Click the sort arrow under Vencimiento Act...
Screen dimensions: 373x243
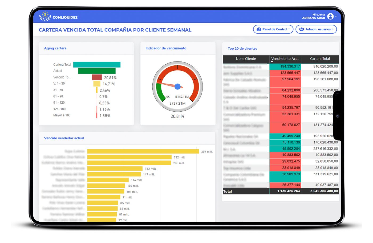(x=272, y=62)
